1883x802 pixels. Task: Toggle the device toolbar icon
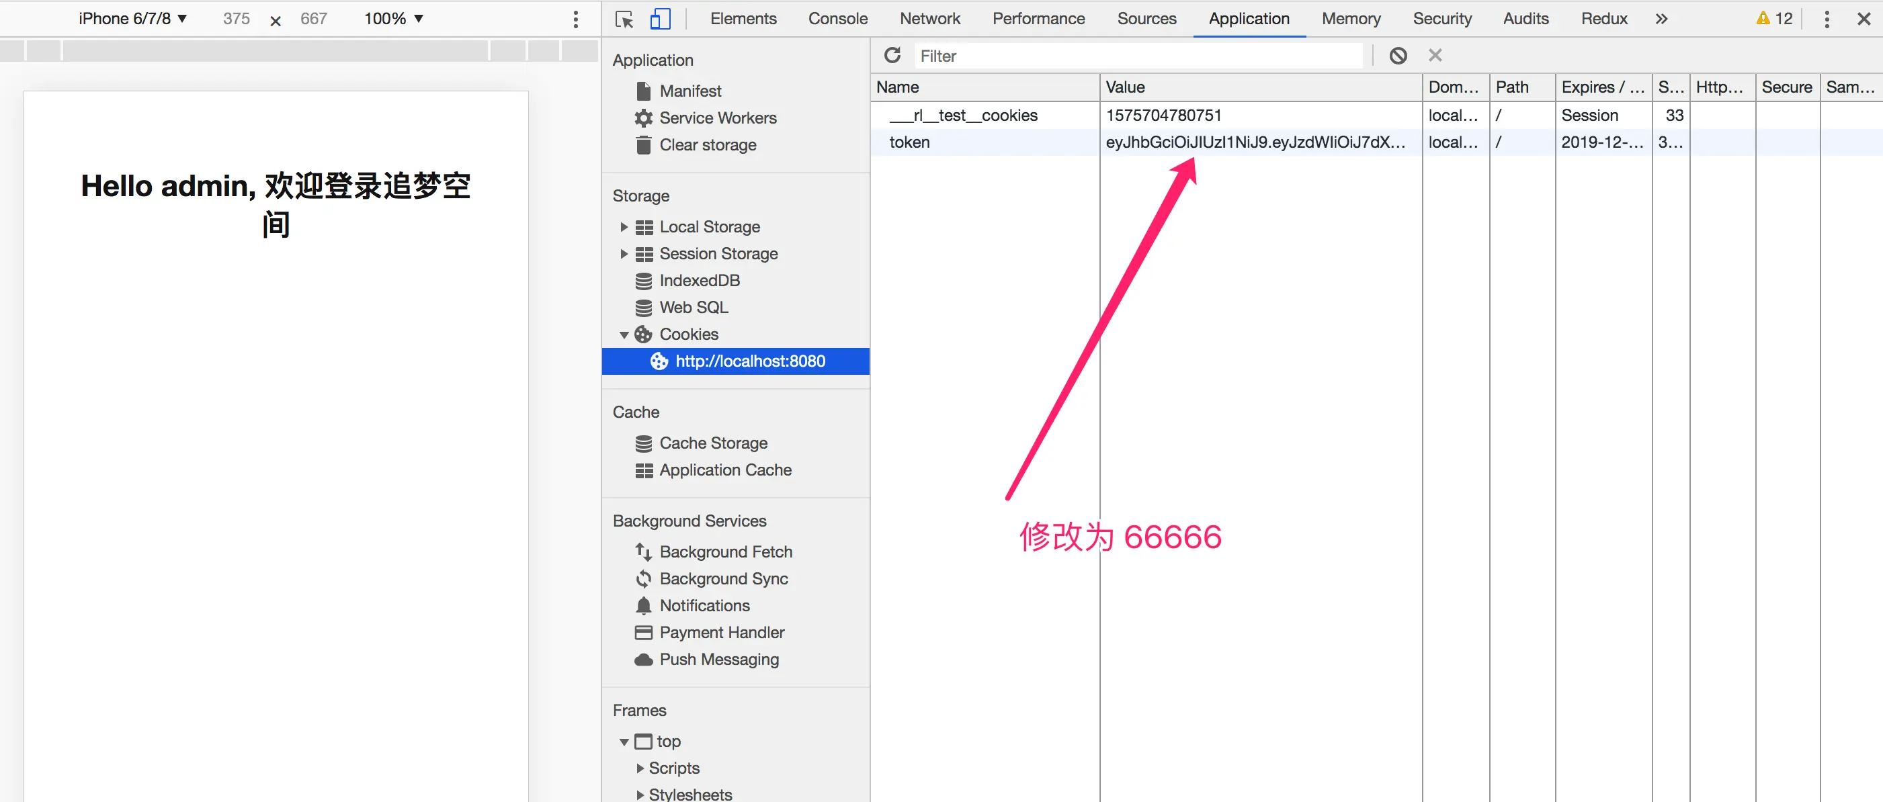(x=659, y=19)
